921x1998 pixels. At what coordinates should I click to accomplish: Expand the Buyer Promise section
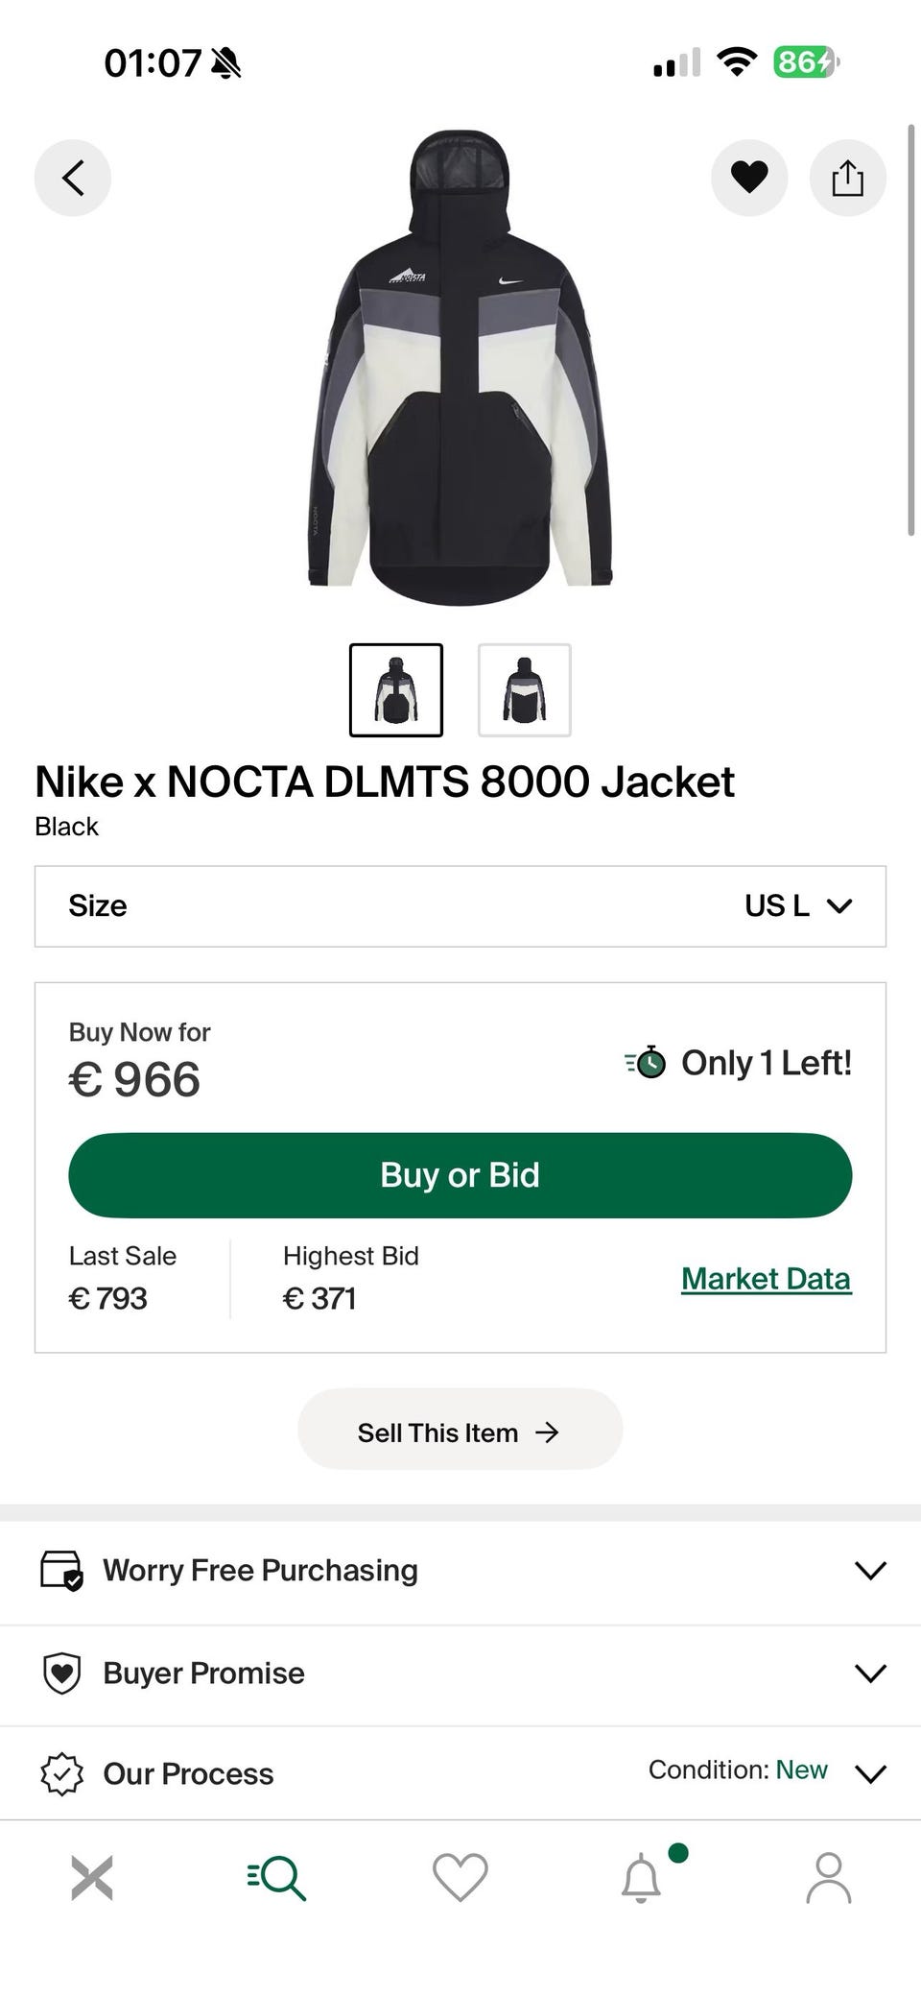pyautogui.click(x=460, y=1673)
